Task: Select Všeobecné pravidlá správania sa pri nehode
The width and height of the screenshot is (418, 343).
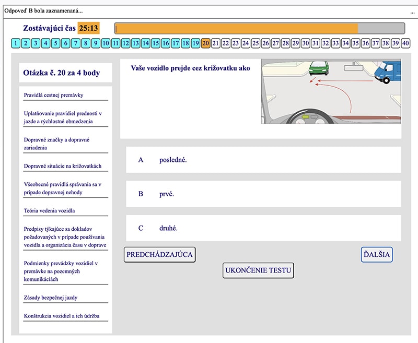Action: (62, 188)
